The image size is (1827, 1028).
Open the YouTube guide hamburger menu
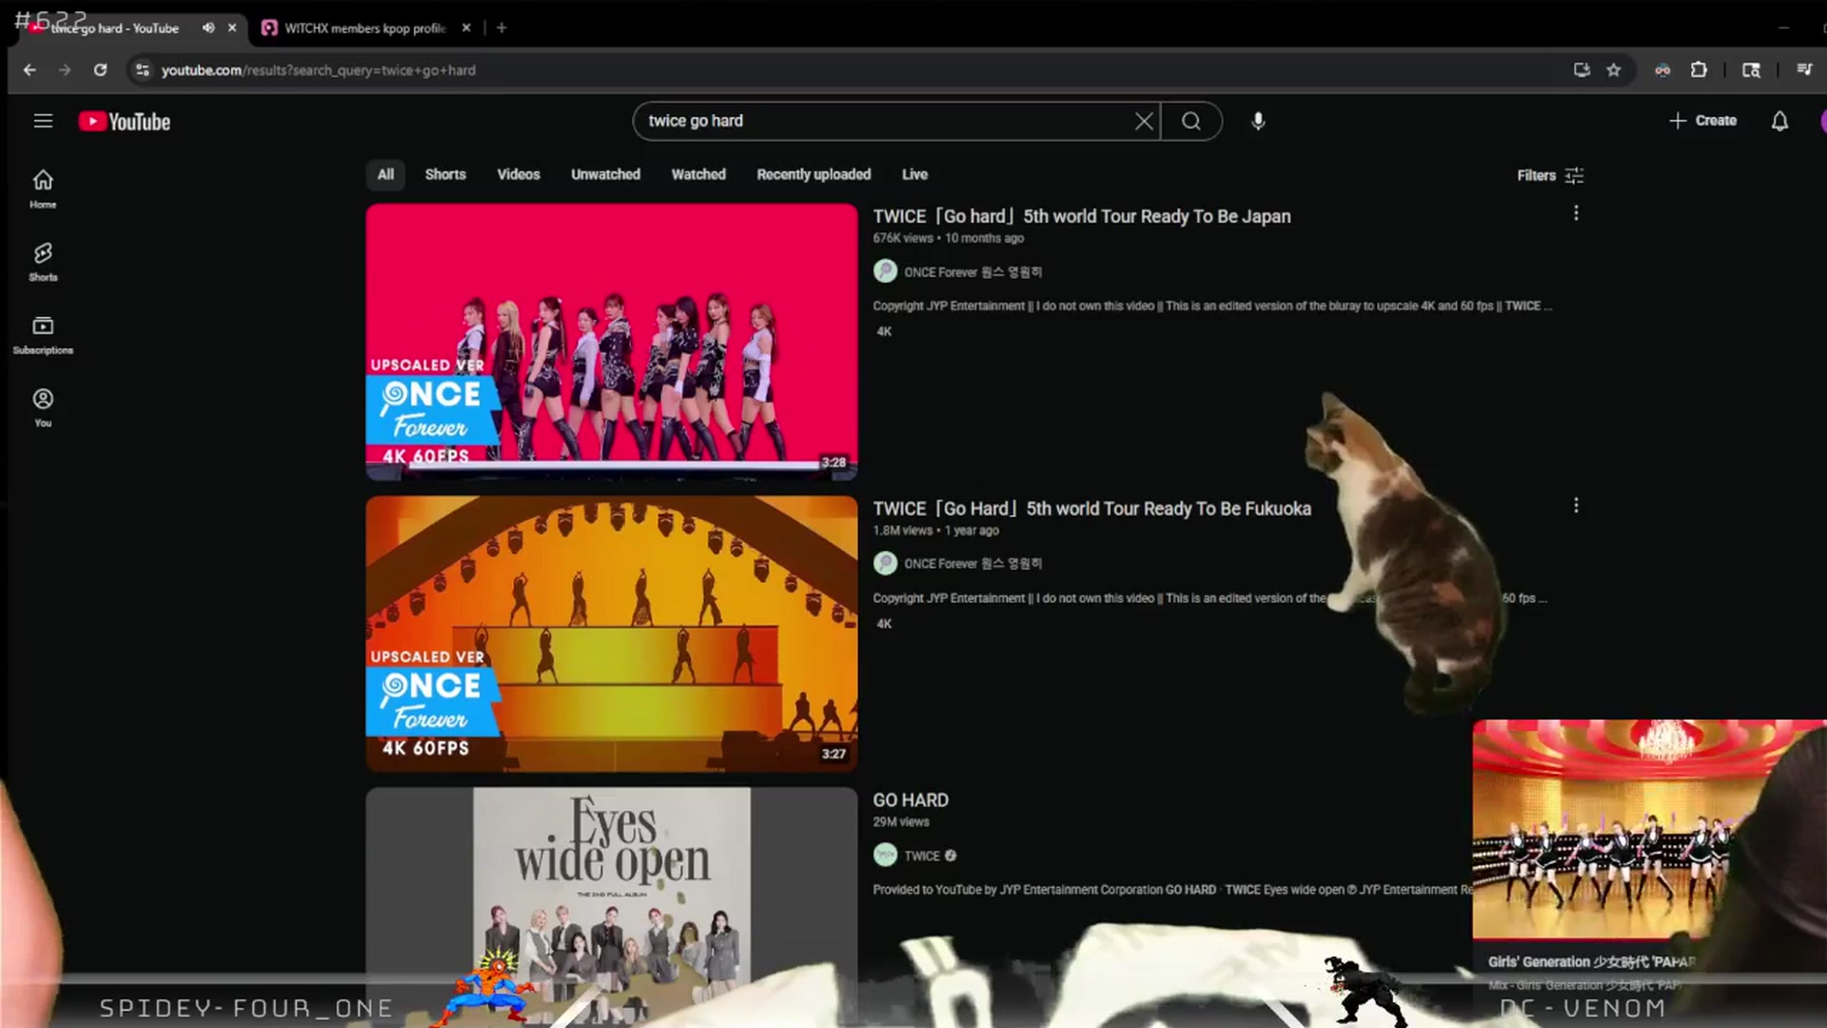click(43, 121)
